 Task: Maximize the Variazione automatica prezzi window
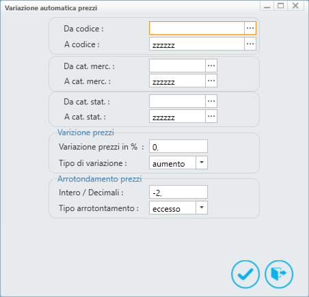coord(281,5)
